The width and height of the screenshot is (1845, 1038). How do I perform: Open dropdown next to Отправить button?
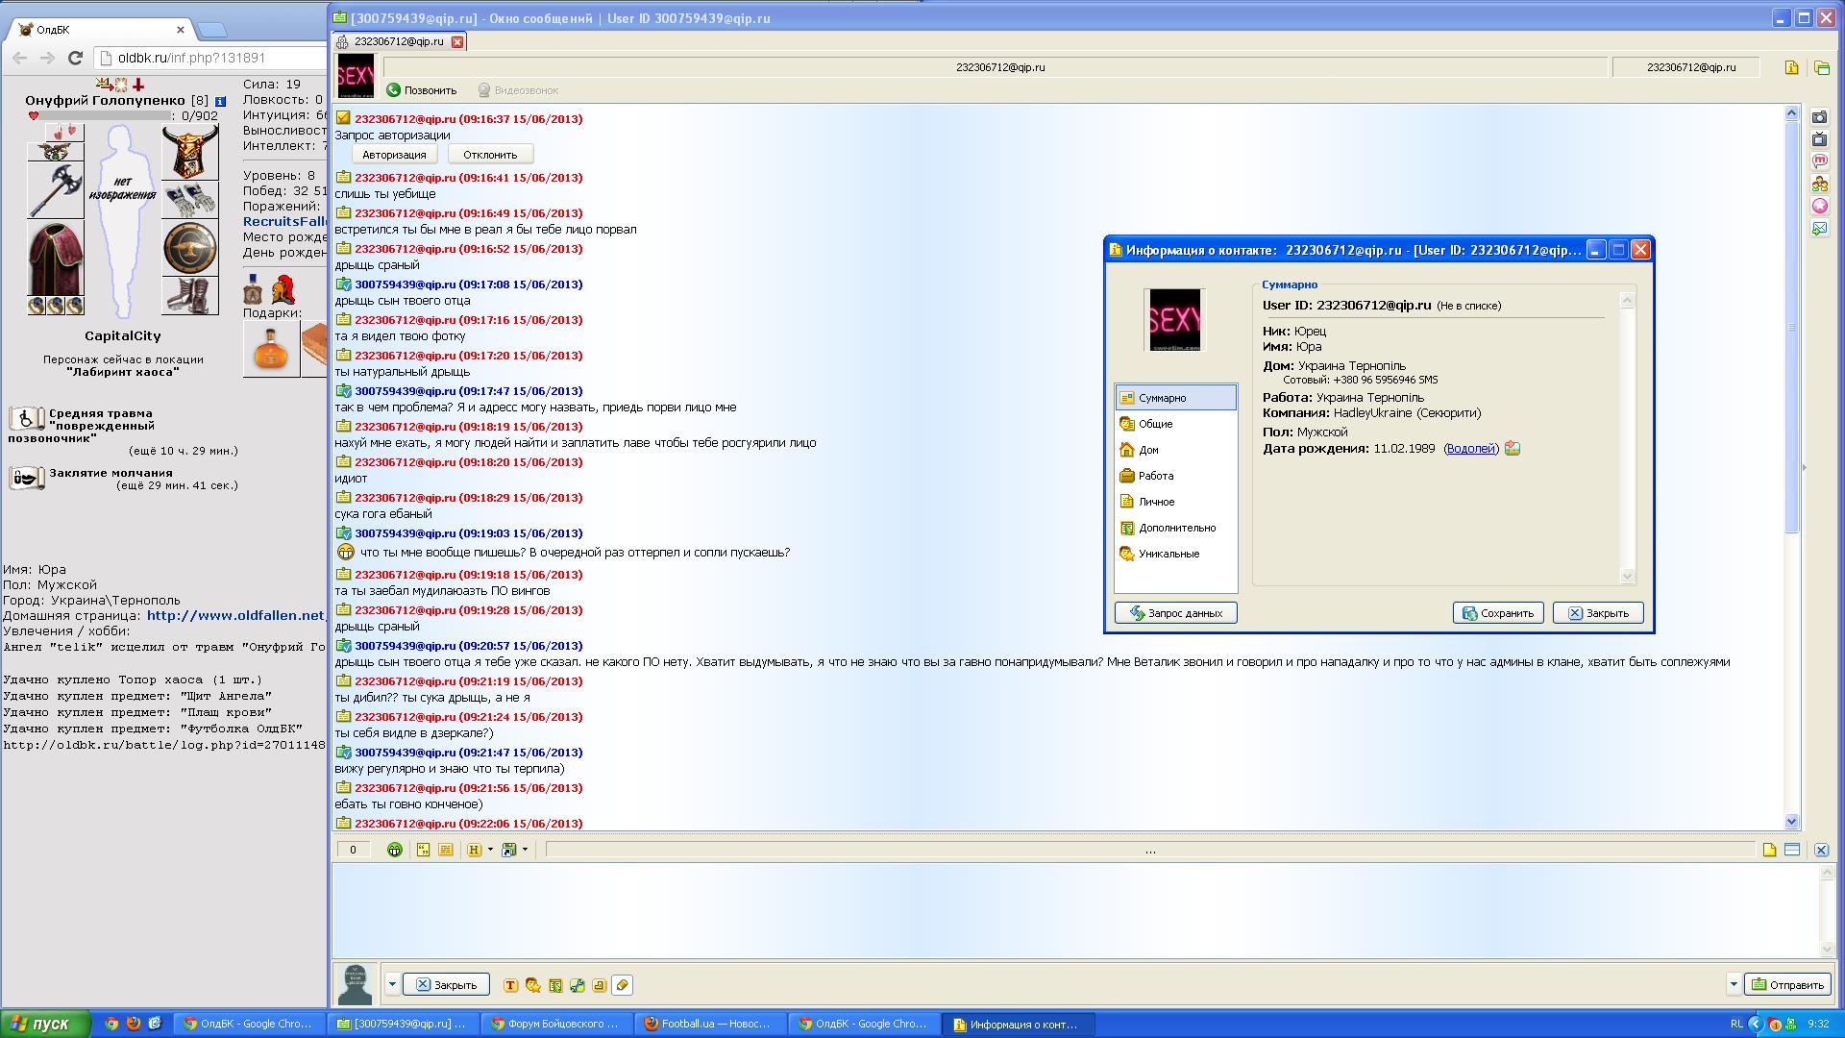tap(1734, 984)
